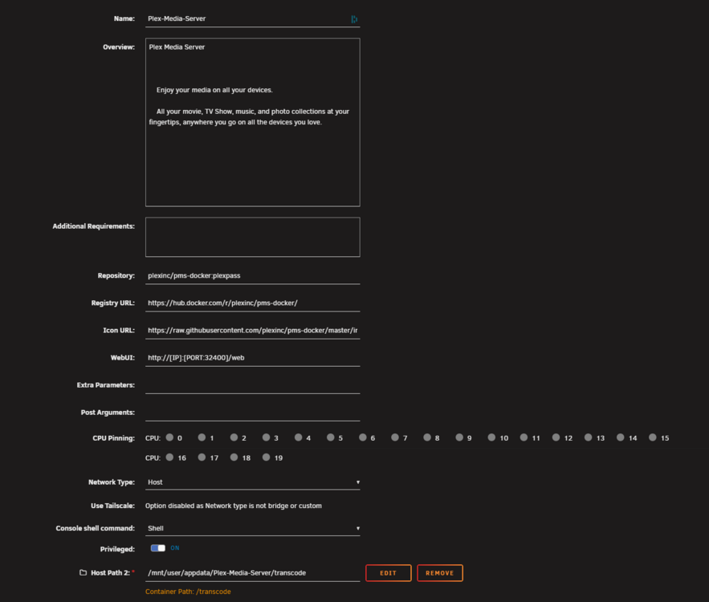Image resolution: width=709 pixels, height=602 pixels.
Task: Select CPU 3 pinning checkbox
Action: pos(267,437)
